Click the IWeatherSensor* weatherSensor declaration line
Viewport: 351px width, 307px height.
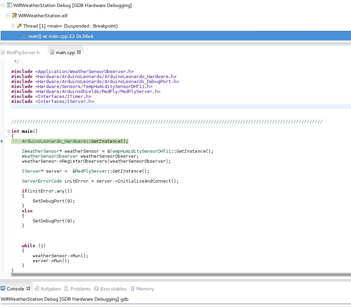click(x=117, y=151)
